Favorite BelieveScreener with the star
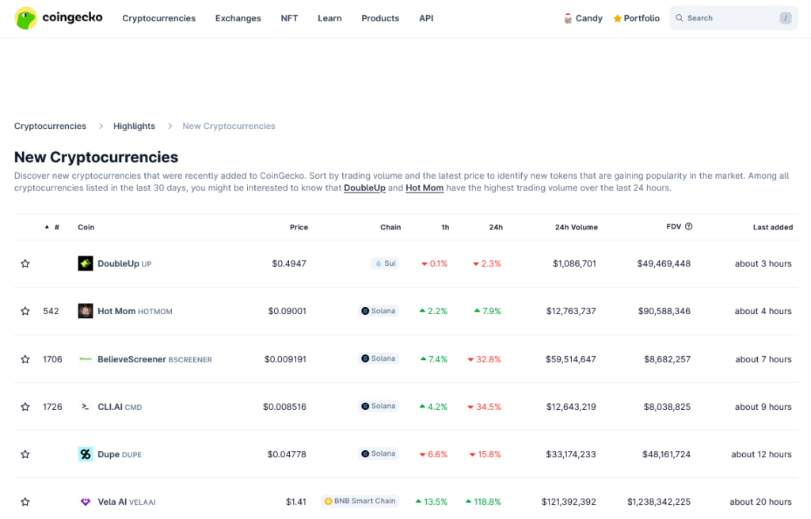Image resolution: width=811 pixels, height=519 pixels. (25, 358)
